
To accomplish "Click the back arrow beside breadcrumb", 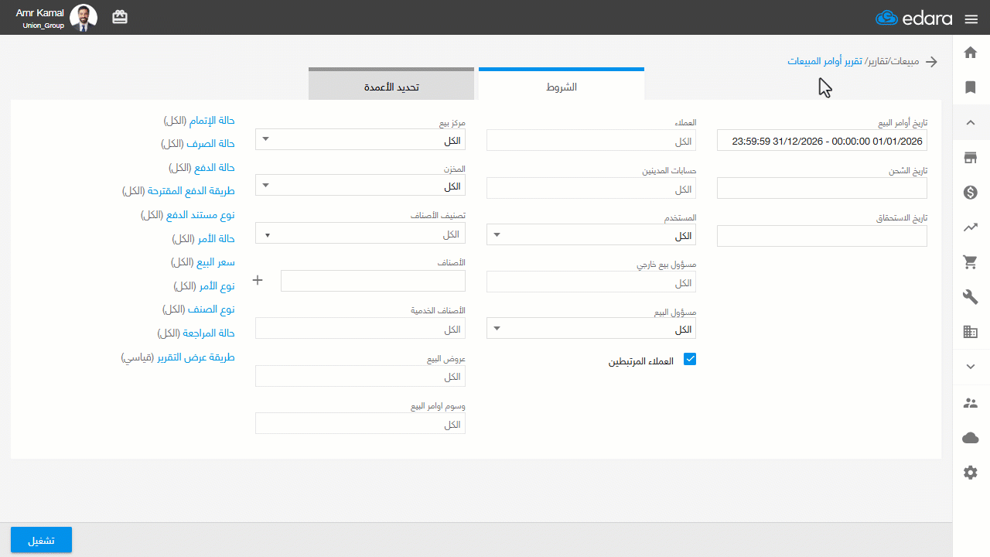I will 932,62.
